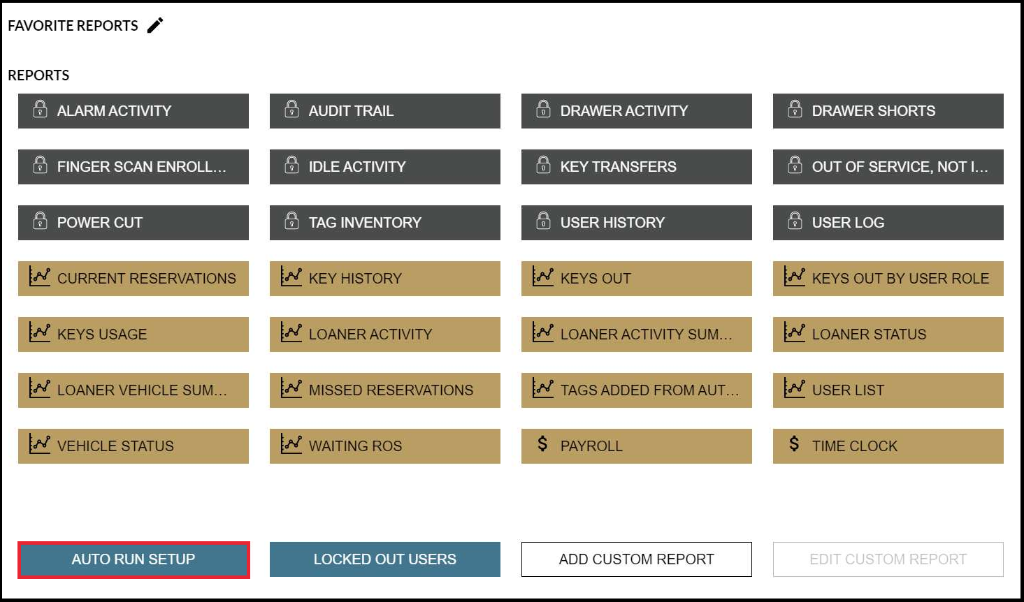The height and width of the screenshot is (602, 1024).
Task: Click the Edit Custom Report button
Action: (x=888, y=559)
